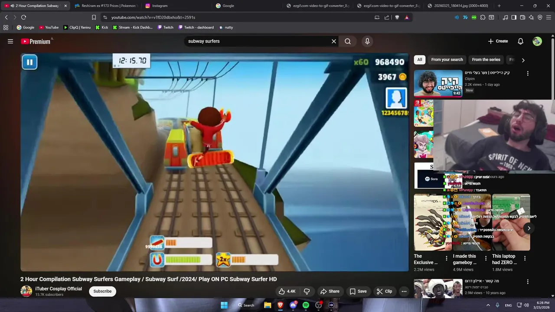Show next filter chips with arrow
555x312 pixels.
tap(523, 60)
